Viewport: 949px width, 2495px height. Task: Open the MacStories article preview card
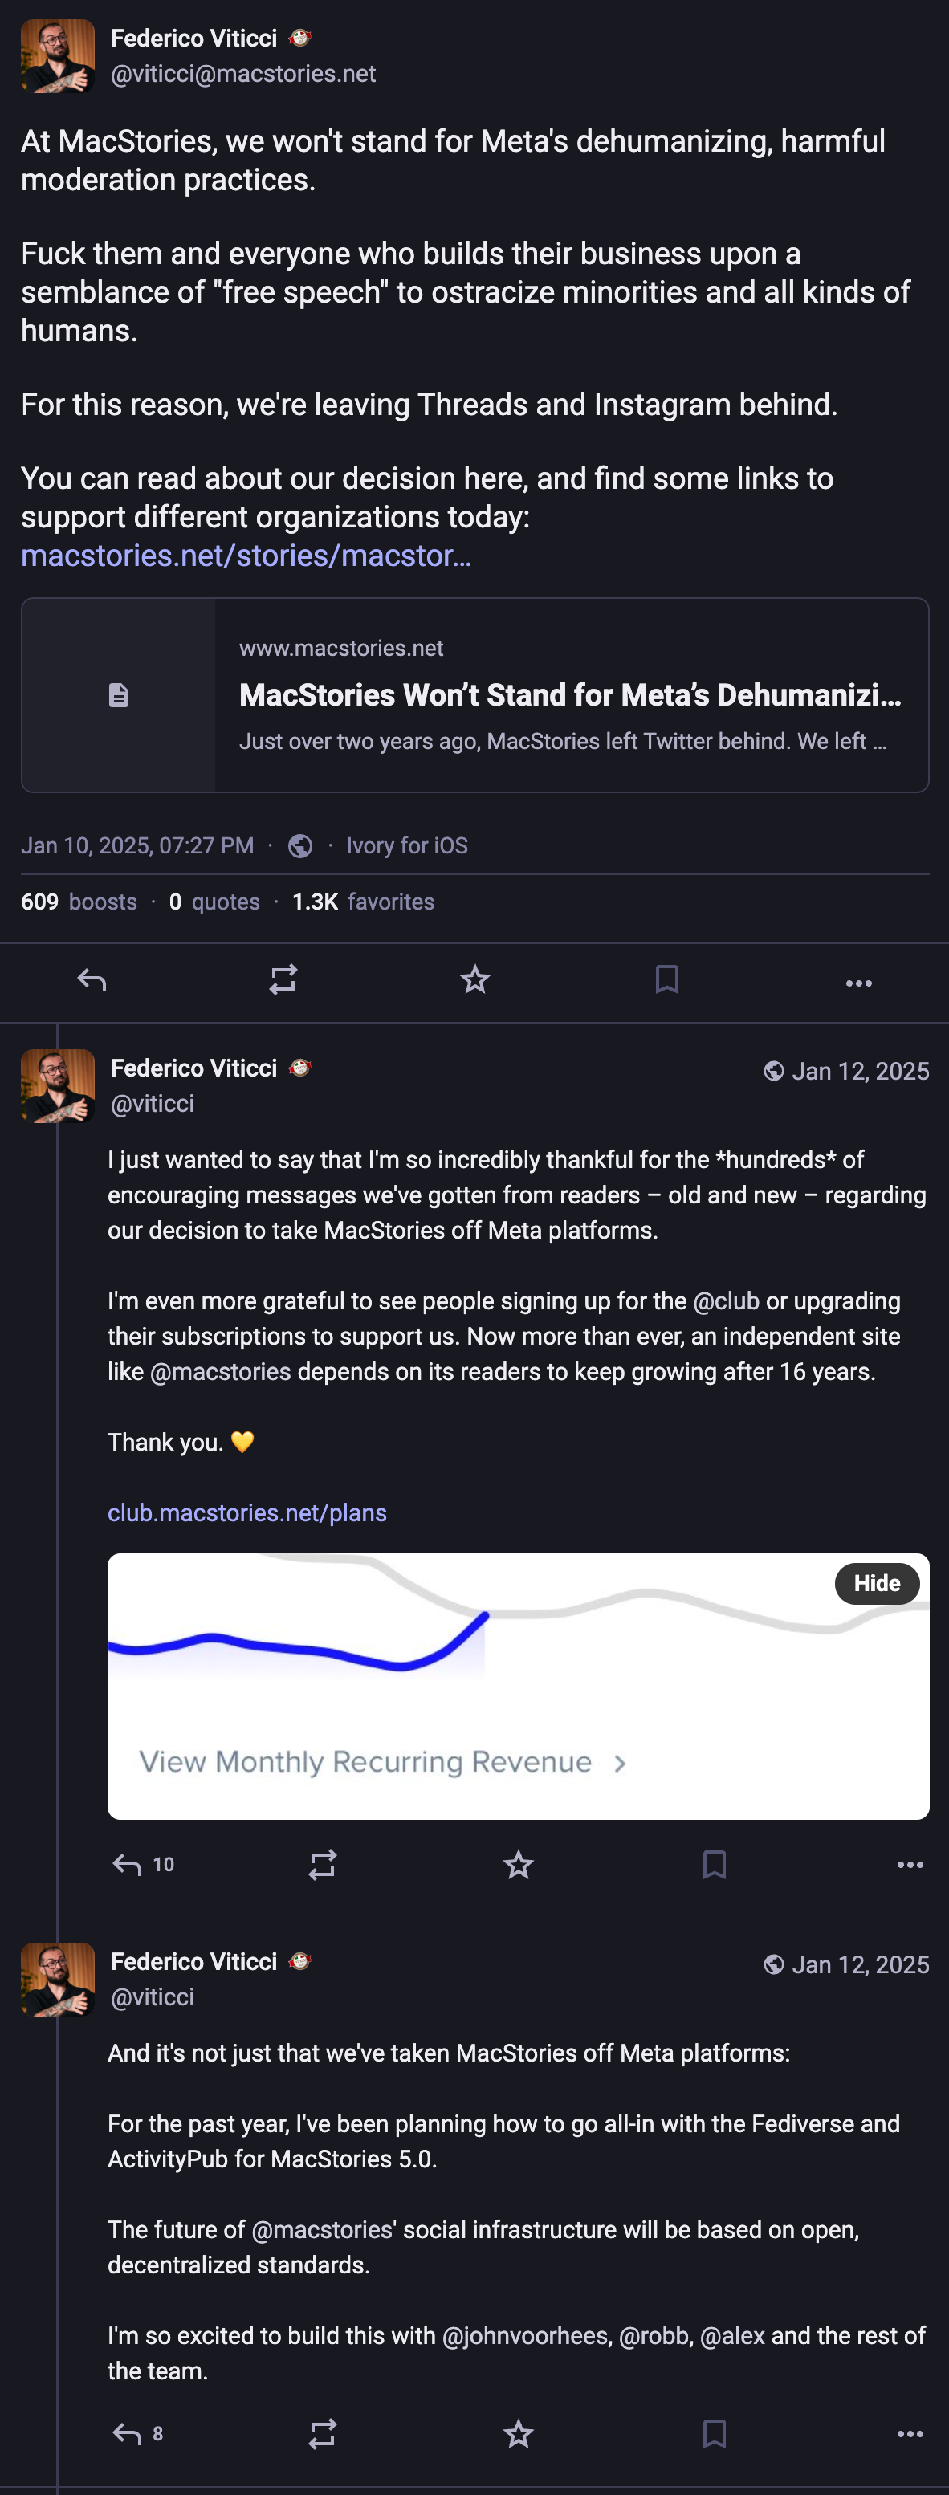point(474,695)
